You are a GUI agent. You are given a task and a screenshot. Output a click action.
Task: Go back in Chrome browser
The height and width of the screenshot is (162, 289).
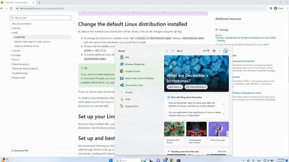pos(2,8)
